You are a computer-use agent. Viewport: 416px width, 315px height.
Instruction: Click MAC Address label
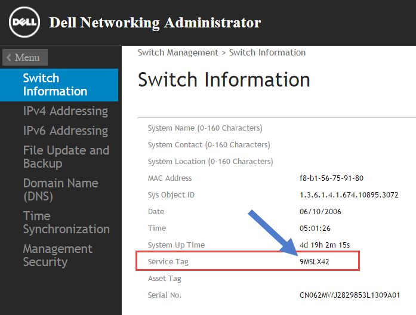click(x=170, y=178)
